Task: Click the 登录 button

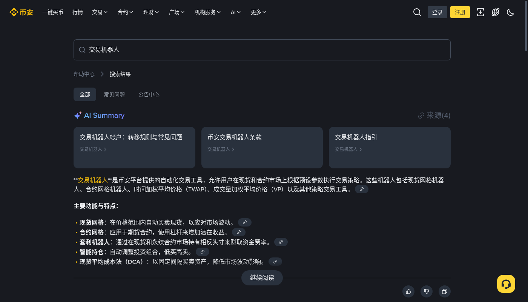Action: 437,12
